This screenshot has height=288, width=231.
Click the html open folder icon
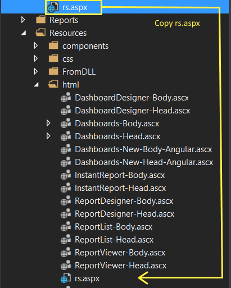(x=53, y=84)
